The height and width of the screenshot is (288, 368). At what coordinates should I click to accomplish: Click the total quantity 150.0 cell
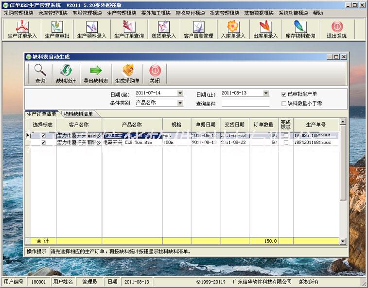click(x=264, y=241)
